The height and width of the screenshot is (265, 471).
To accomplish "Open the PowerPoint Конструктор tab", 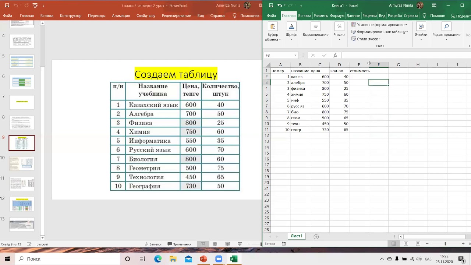I will pyautogui.click(x=71, y=16).
